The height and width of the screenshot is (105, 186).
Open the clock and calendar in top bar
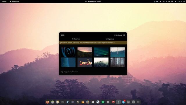click(93, 1)
